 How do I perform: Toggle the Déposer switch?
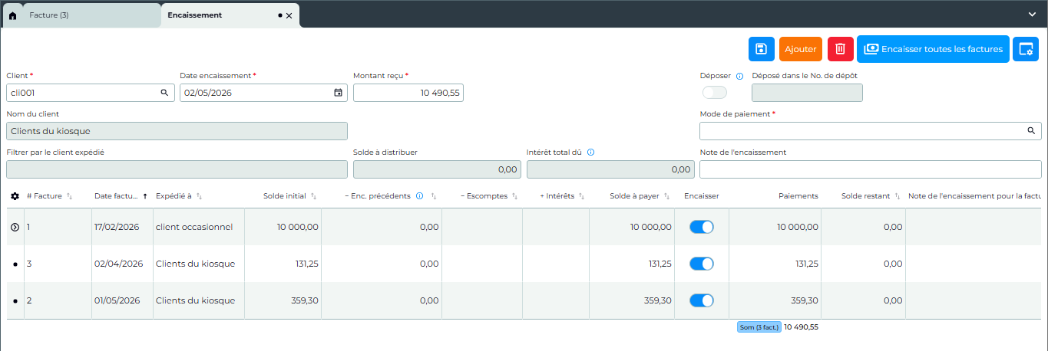[x=714, y=93]
